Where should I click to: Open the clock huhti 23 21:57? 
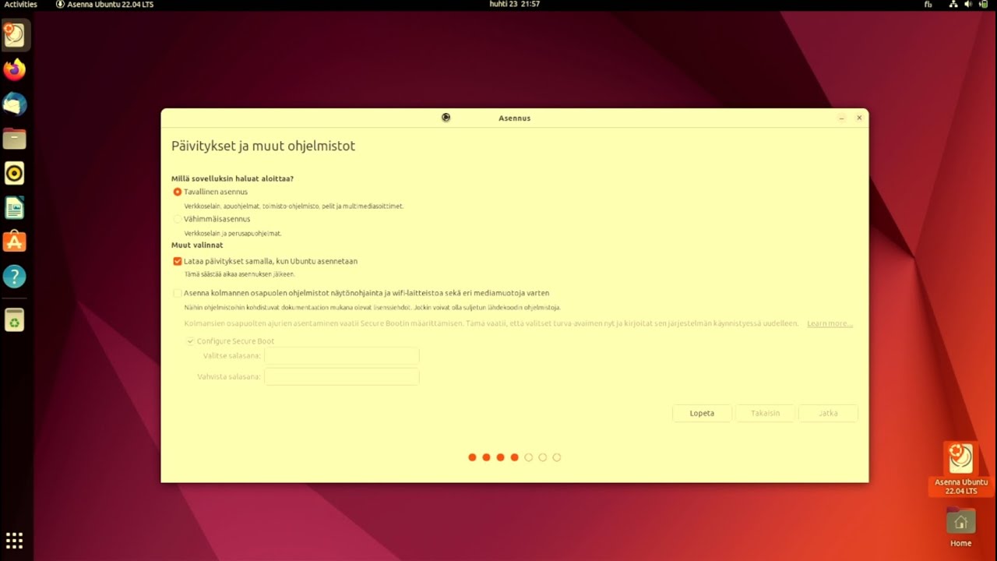514,5
